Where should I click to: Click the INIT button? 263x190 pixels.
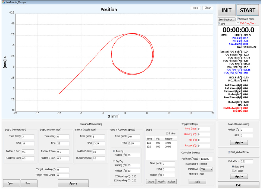[226, 10]
